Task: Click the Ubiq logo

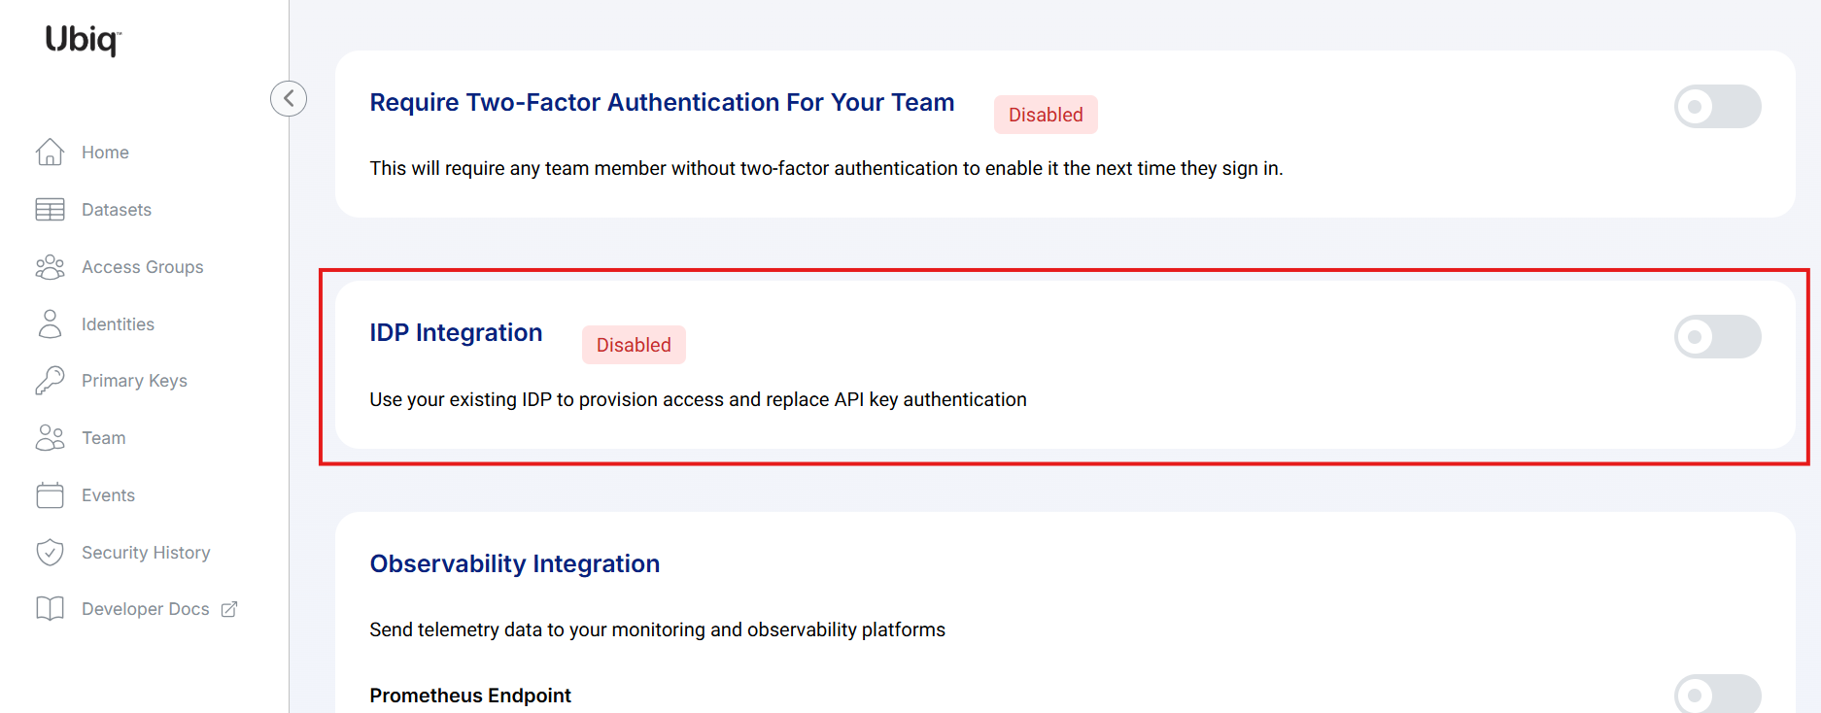Action: click(x=83, y=40)
